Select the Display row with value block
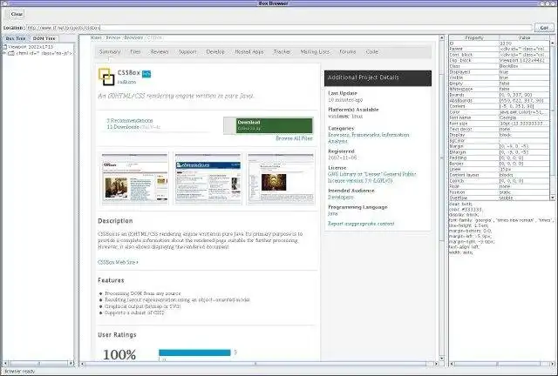This screenshot has width=558, height=376. (x=500, y=135)
